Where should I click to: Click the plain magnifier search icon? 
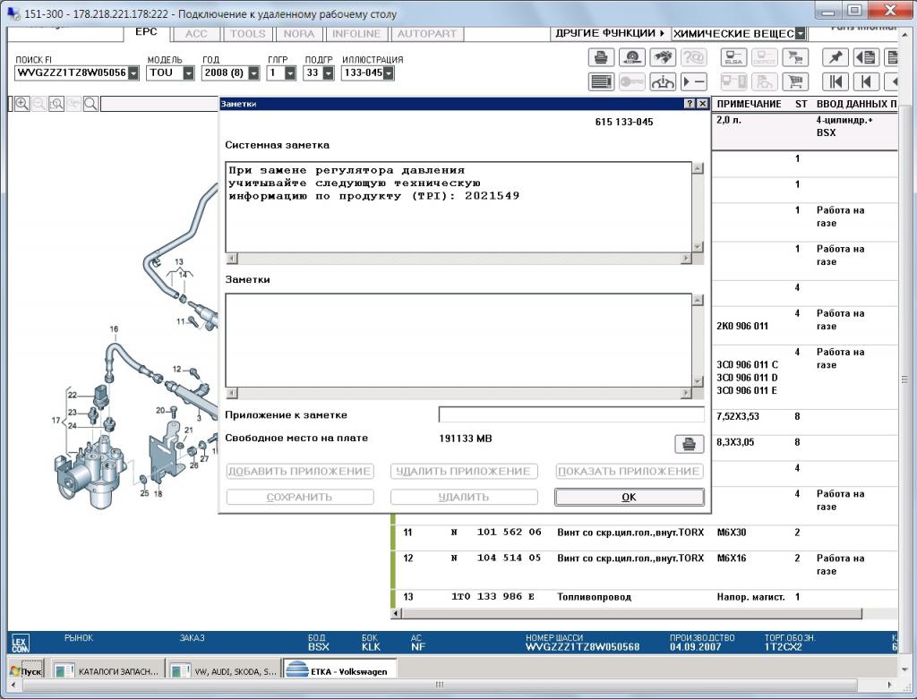90,104
